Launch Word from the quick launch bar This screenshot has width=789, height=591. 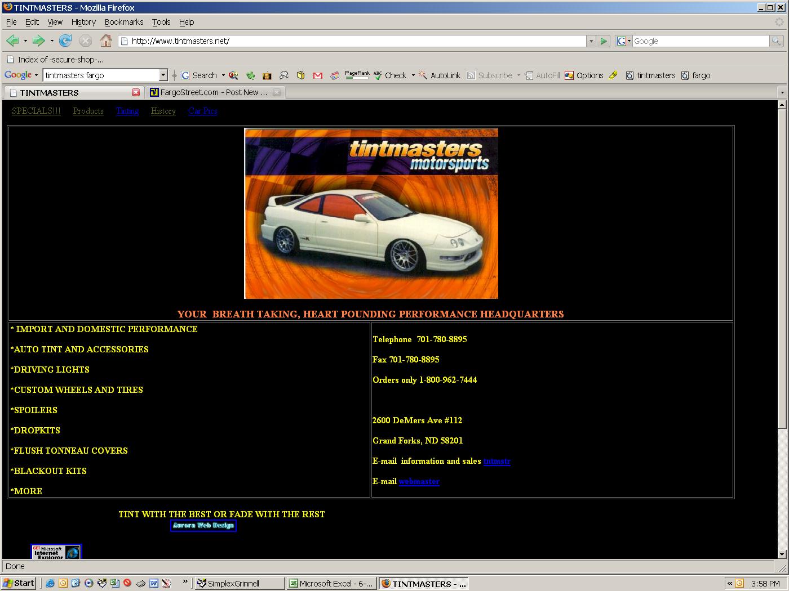(x=154, y=583)
